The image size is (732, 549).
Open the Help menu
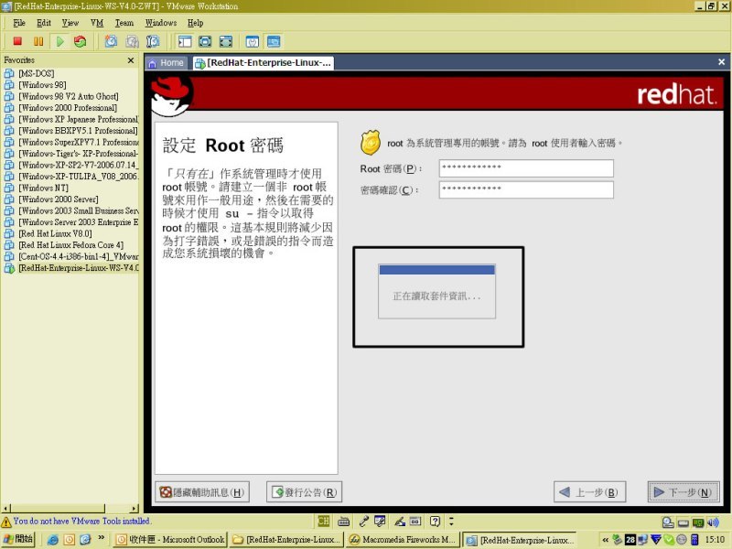(195, 23)
